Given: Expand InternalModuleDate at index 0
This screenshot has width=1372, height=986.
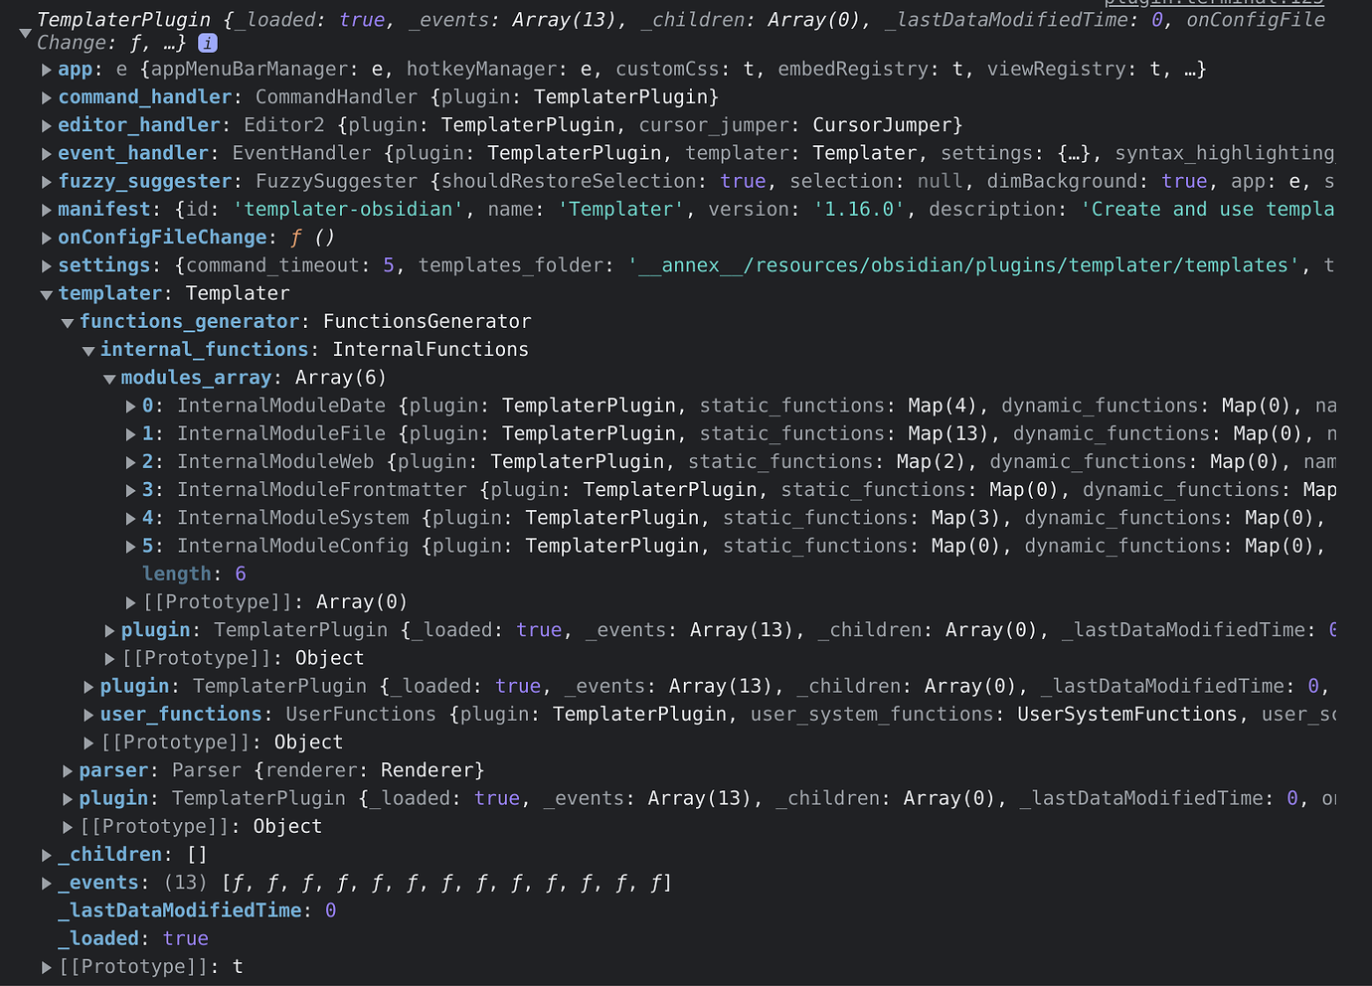Looking at the screenshot, I should tap(130, 406).
